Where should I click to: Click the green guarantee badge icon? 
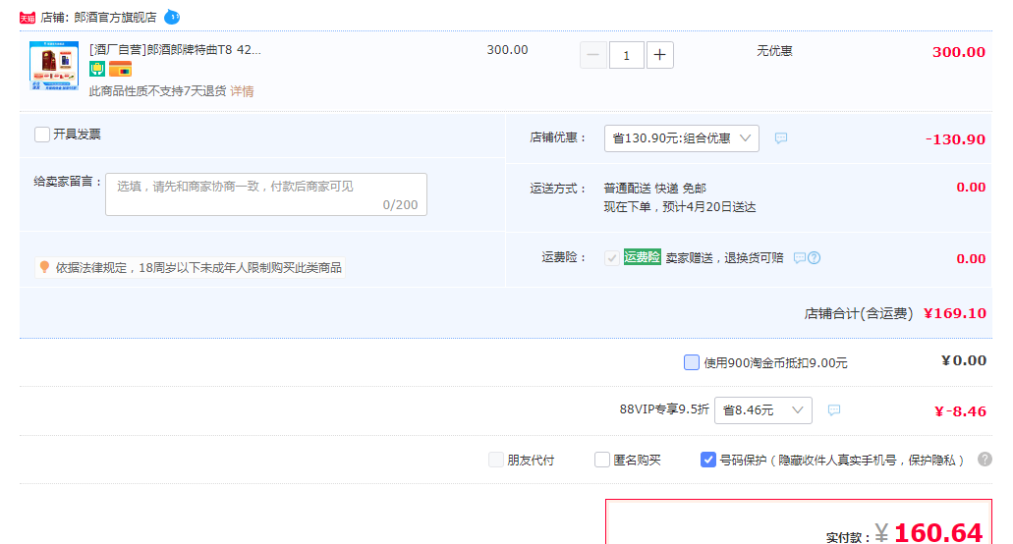[97, 69]
